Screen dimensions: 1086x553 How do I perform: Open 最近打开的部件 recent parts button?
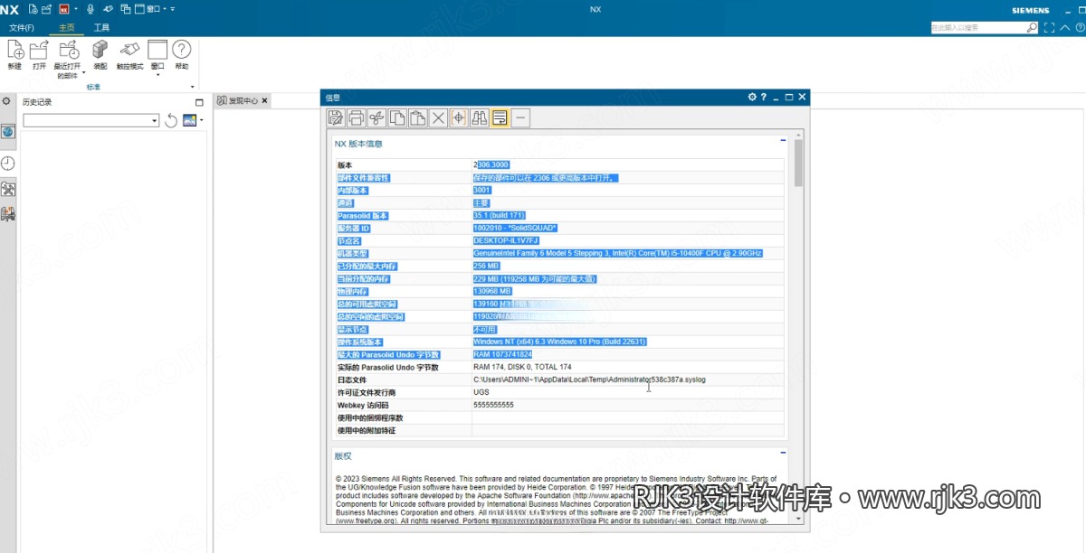(68, 60)
